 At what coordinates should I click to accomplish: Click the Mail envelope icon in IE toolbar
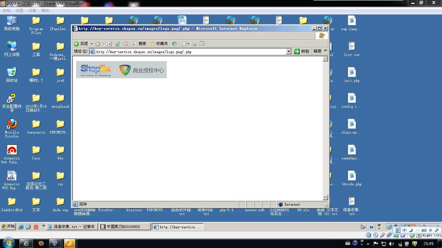click(x=184, y=44)
